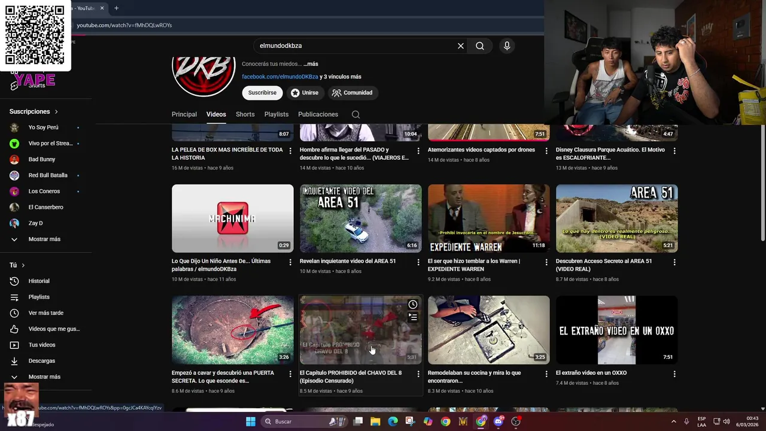Show more subscriptions with Mostrar más
This screenshot has width=766, height=431.
point(45,239)
